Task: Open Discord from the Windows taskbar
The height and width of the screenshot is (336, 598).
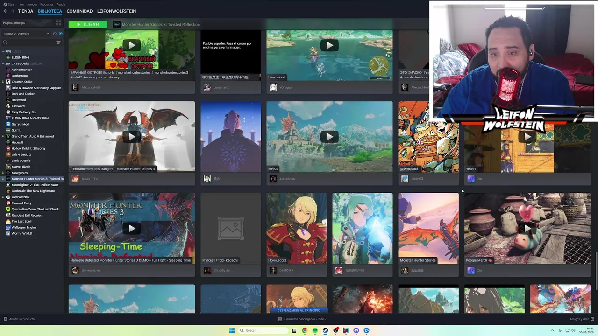Action: coord(356,330)
